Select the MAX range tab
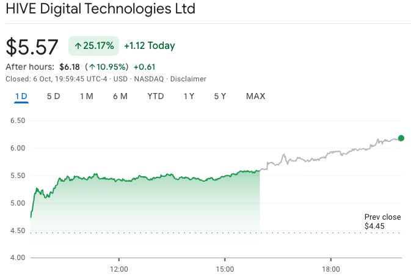411x279 pixels. (255, 96)
